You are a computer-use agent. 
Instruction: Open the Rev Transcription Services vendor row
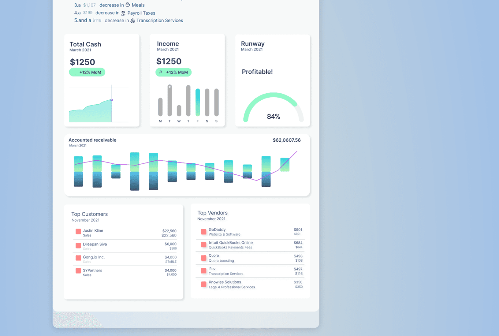[x=250, y=271]
